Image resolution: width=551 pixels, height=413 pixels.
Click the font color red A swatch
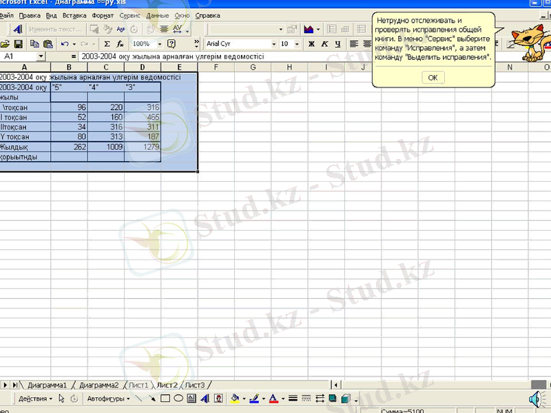[273, 398]
